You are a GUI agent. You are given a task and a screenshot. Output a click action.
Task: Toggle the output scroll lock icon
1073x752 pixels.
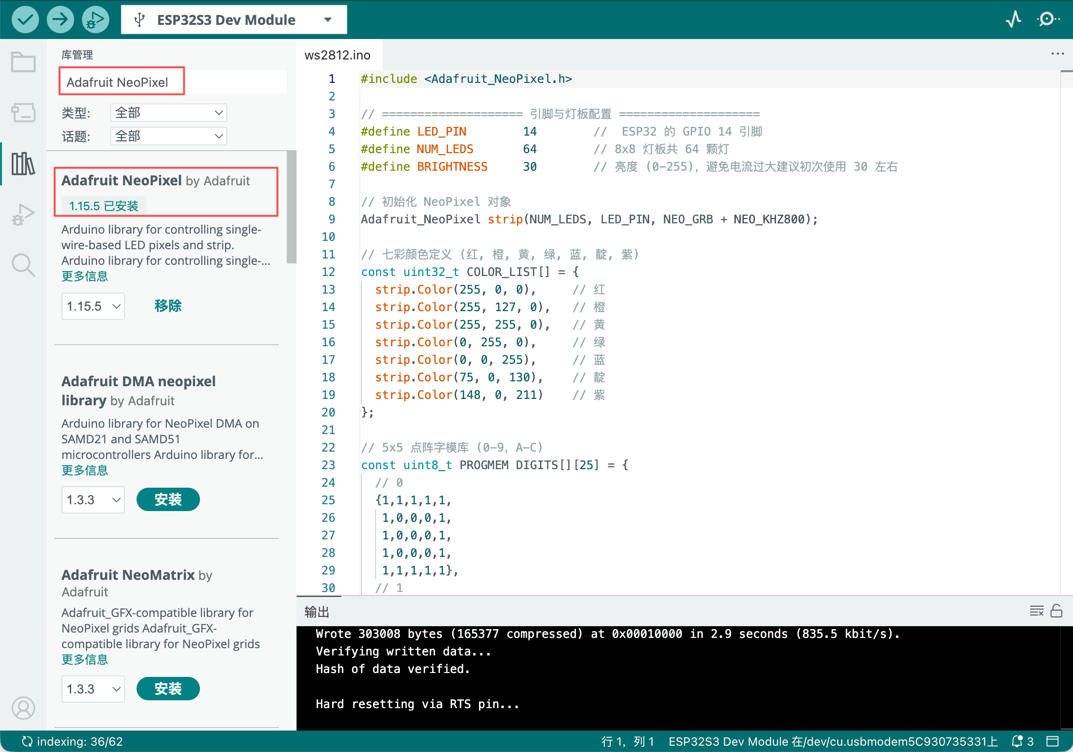(1056, 611)
